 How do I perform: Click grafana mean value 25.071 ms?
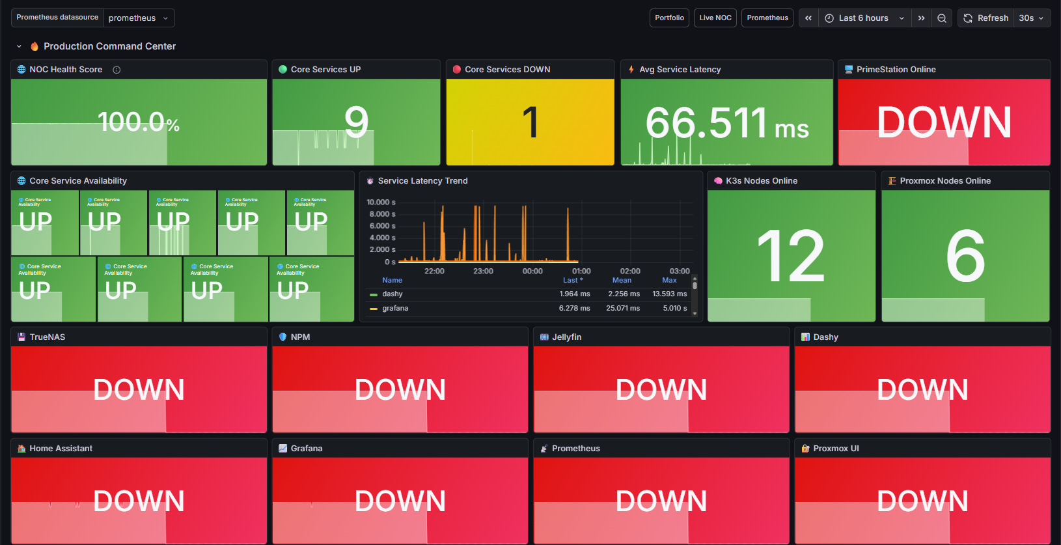pyautogui.click(x=623, y=309)
